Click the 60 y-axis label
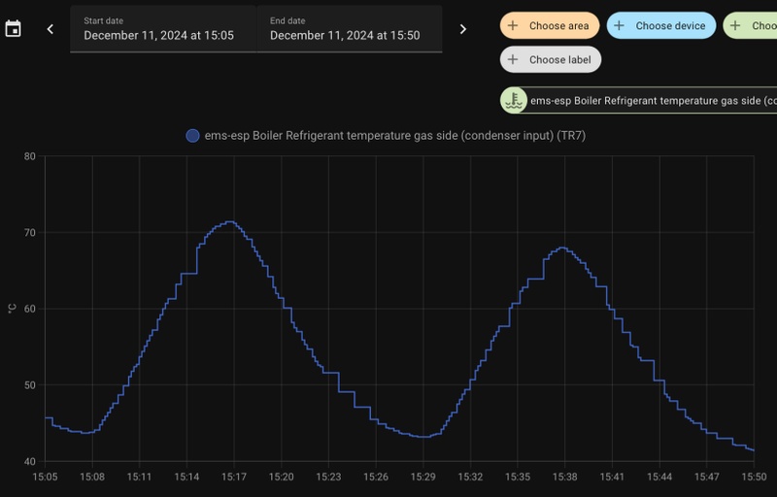777x497 pixels. (30, 309)
